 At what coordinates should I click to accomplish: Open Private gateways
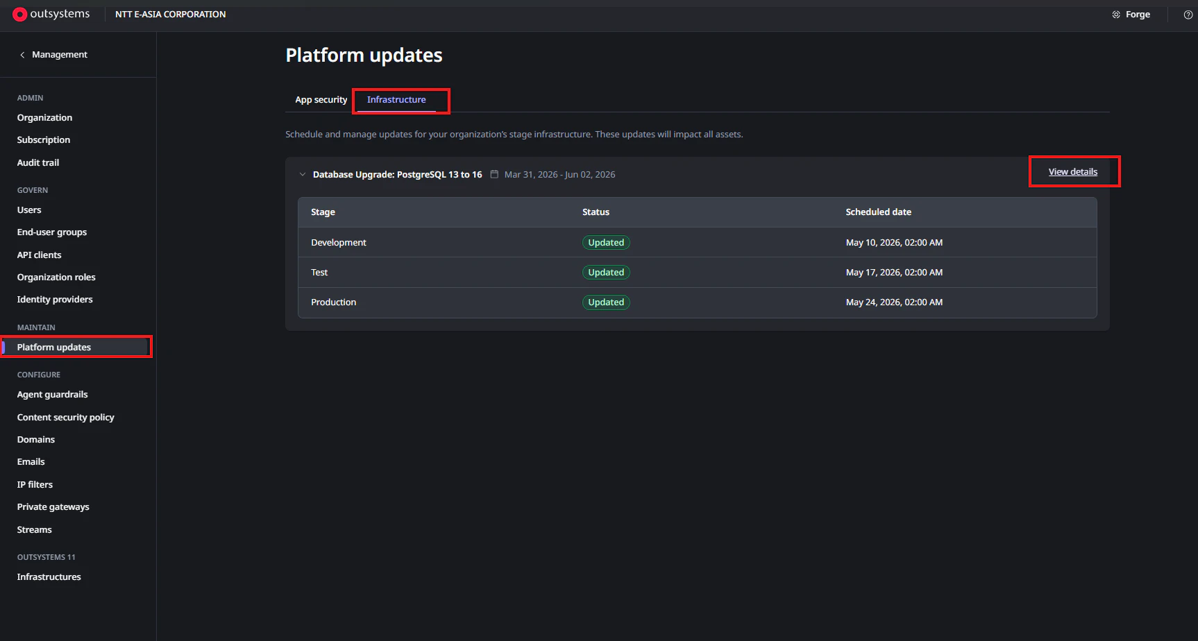click(x=53, y=507)
